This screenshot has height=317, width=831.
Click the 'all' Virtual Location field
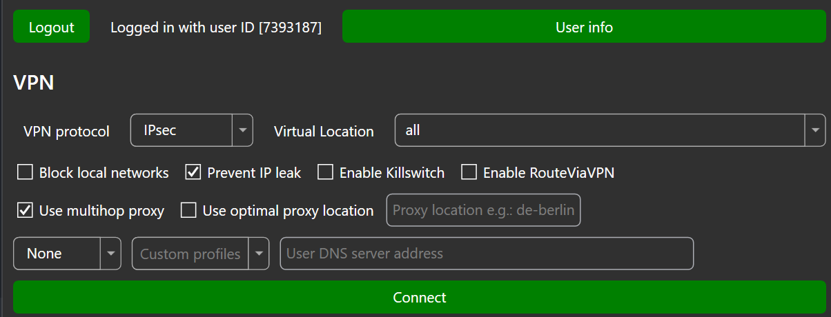coord(600,130)
